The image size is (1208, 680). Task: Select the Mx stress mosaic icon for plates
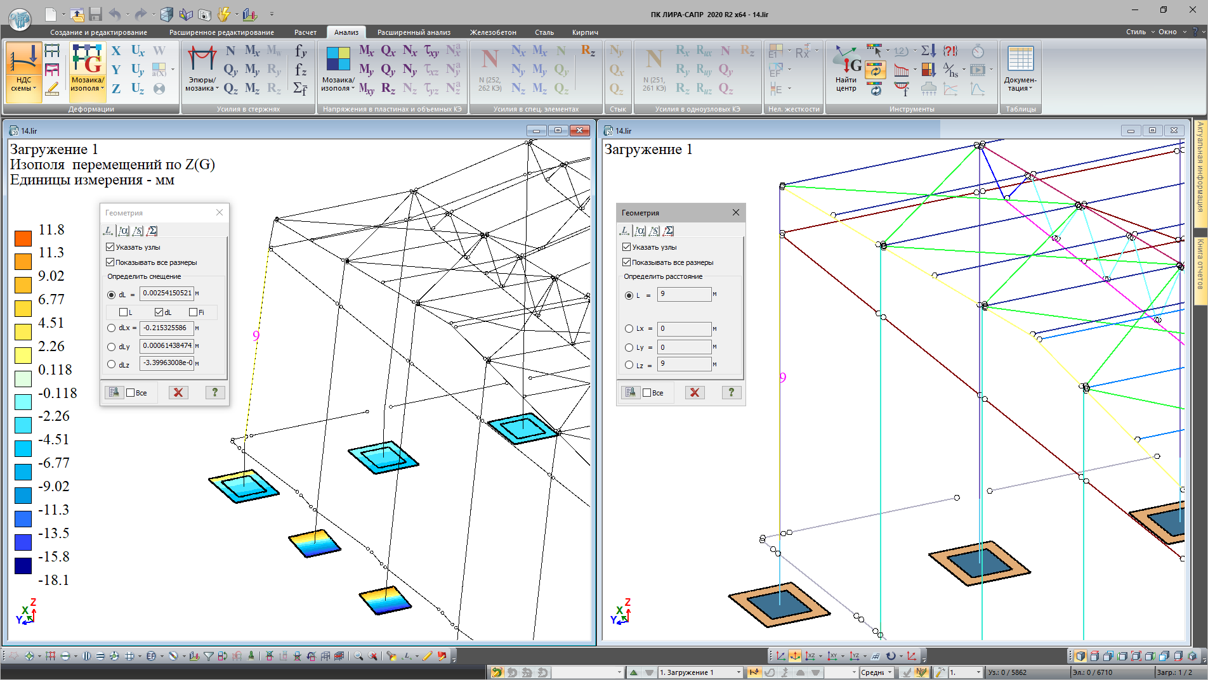pyautogui.click(x=366, y=51)
